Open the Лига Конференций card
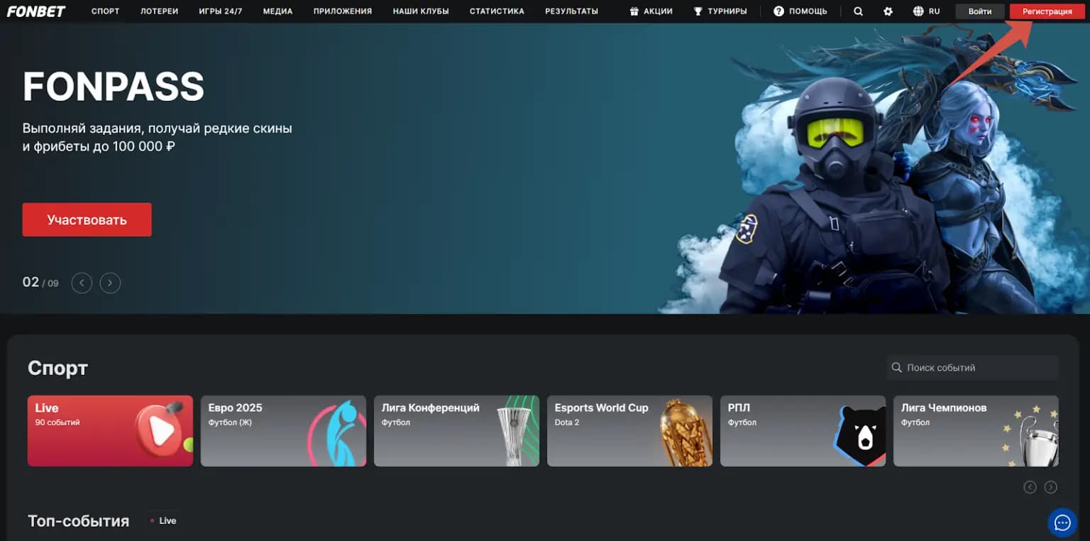1090x541 pixels. [x=456, y=431]
